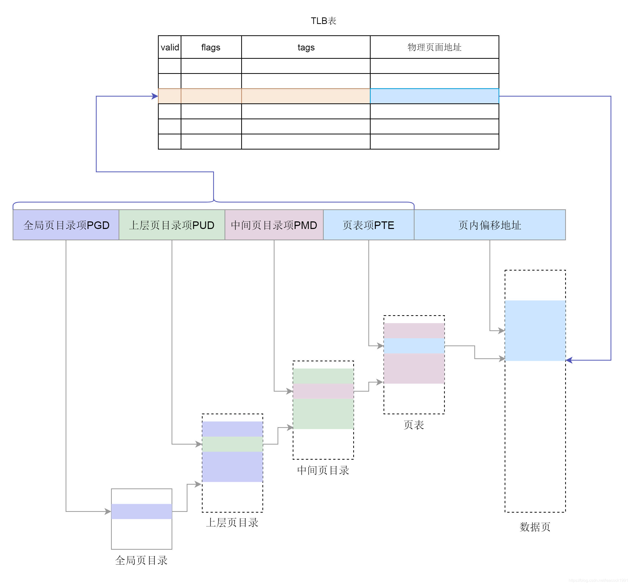
Task: Select the 'valid' header cell
Action: click(x=170, y=47)
